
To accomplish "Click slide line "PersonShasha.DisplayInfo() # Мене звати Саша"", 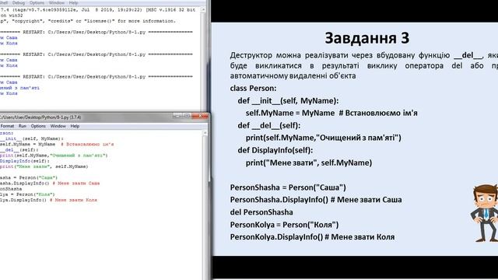I will (x=316, y=200).
